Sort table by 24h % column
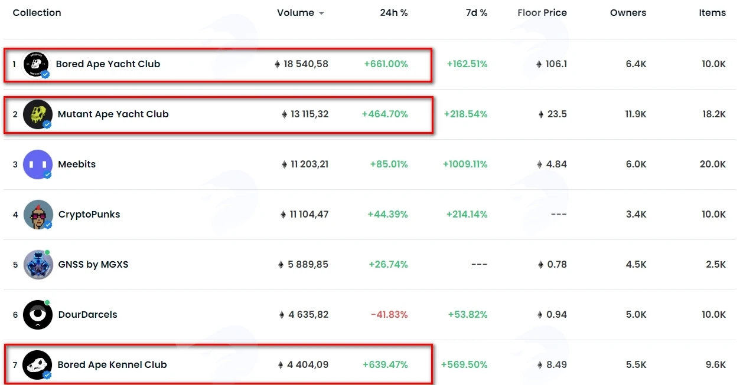The width and height of the screenshot is (743, 385). [x=394, y=13]
